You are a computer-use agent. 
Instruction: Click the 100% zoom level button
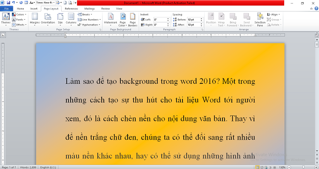pos(282,167)
